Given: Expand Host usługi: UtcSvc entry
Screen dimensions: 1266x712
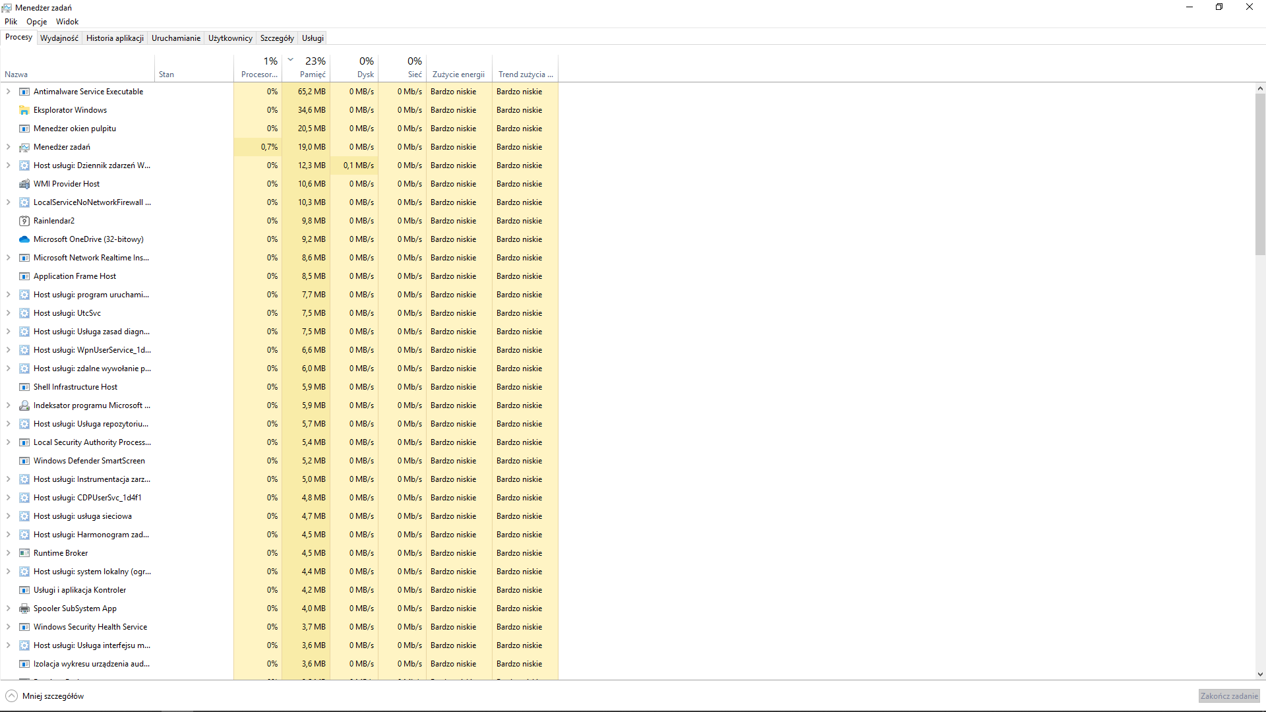Looking at the screenshot, I should click(9, 313).
